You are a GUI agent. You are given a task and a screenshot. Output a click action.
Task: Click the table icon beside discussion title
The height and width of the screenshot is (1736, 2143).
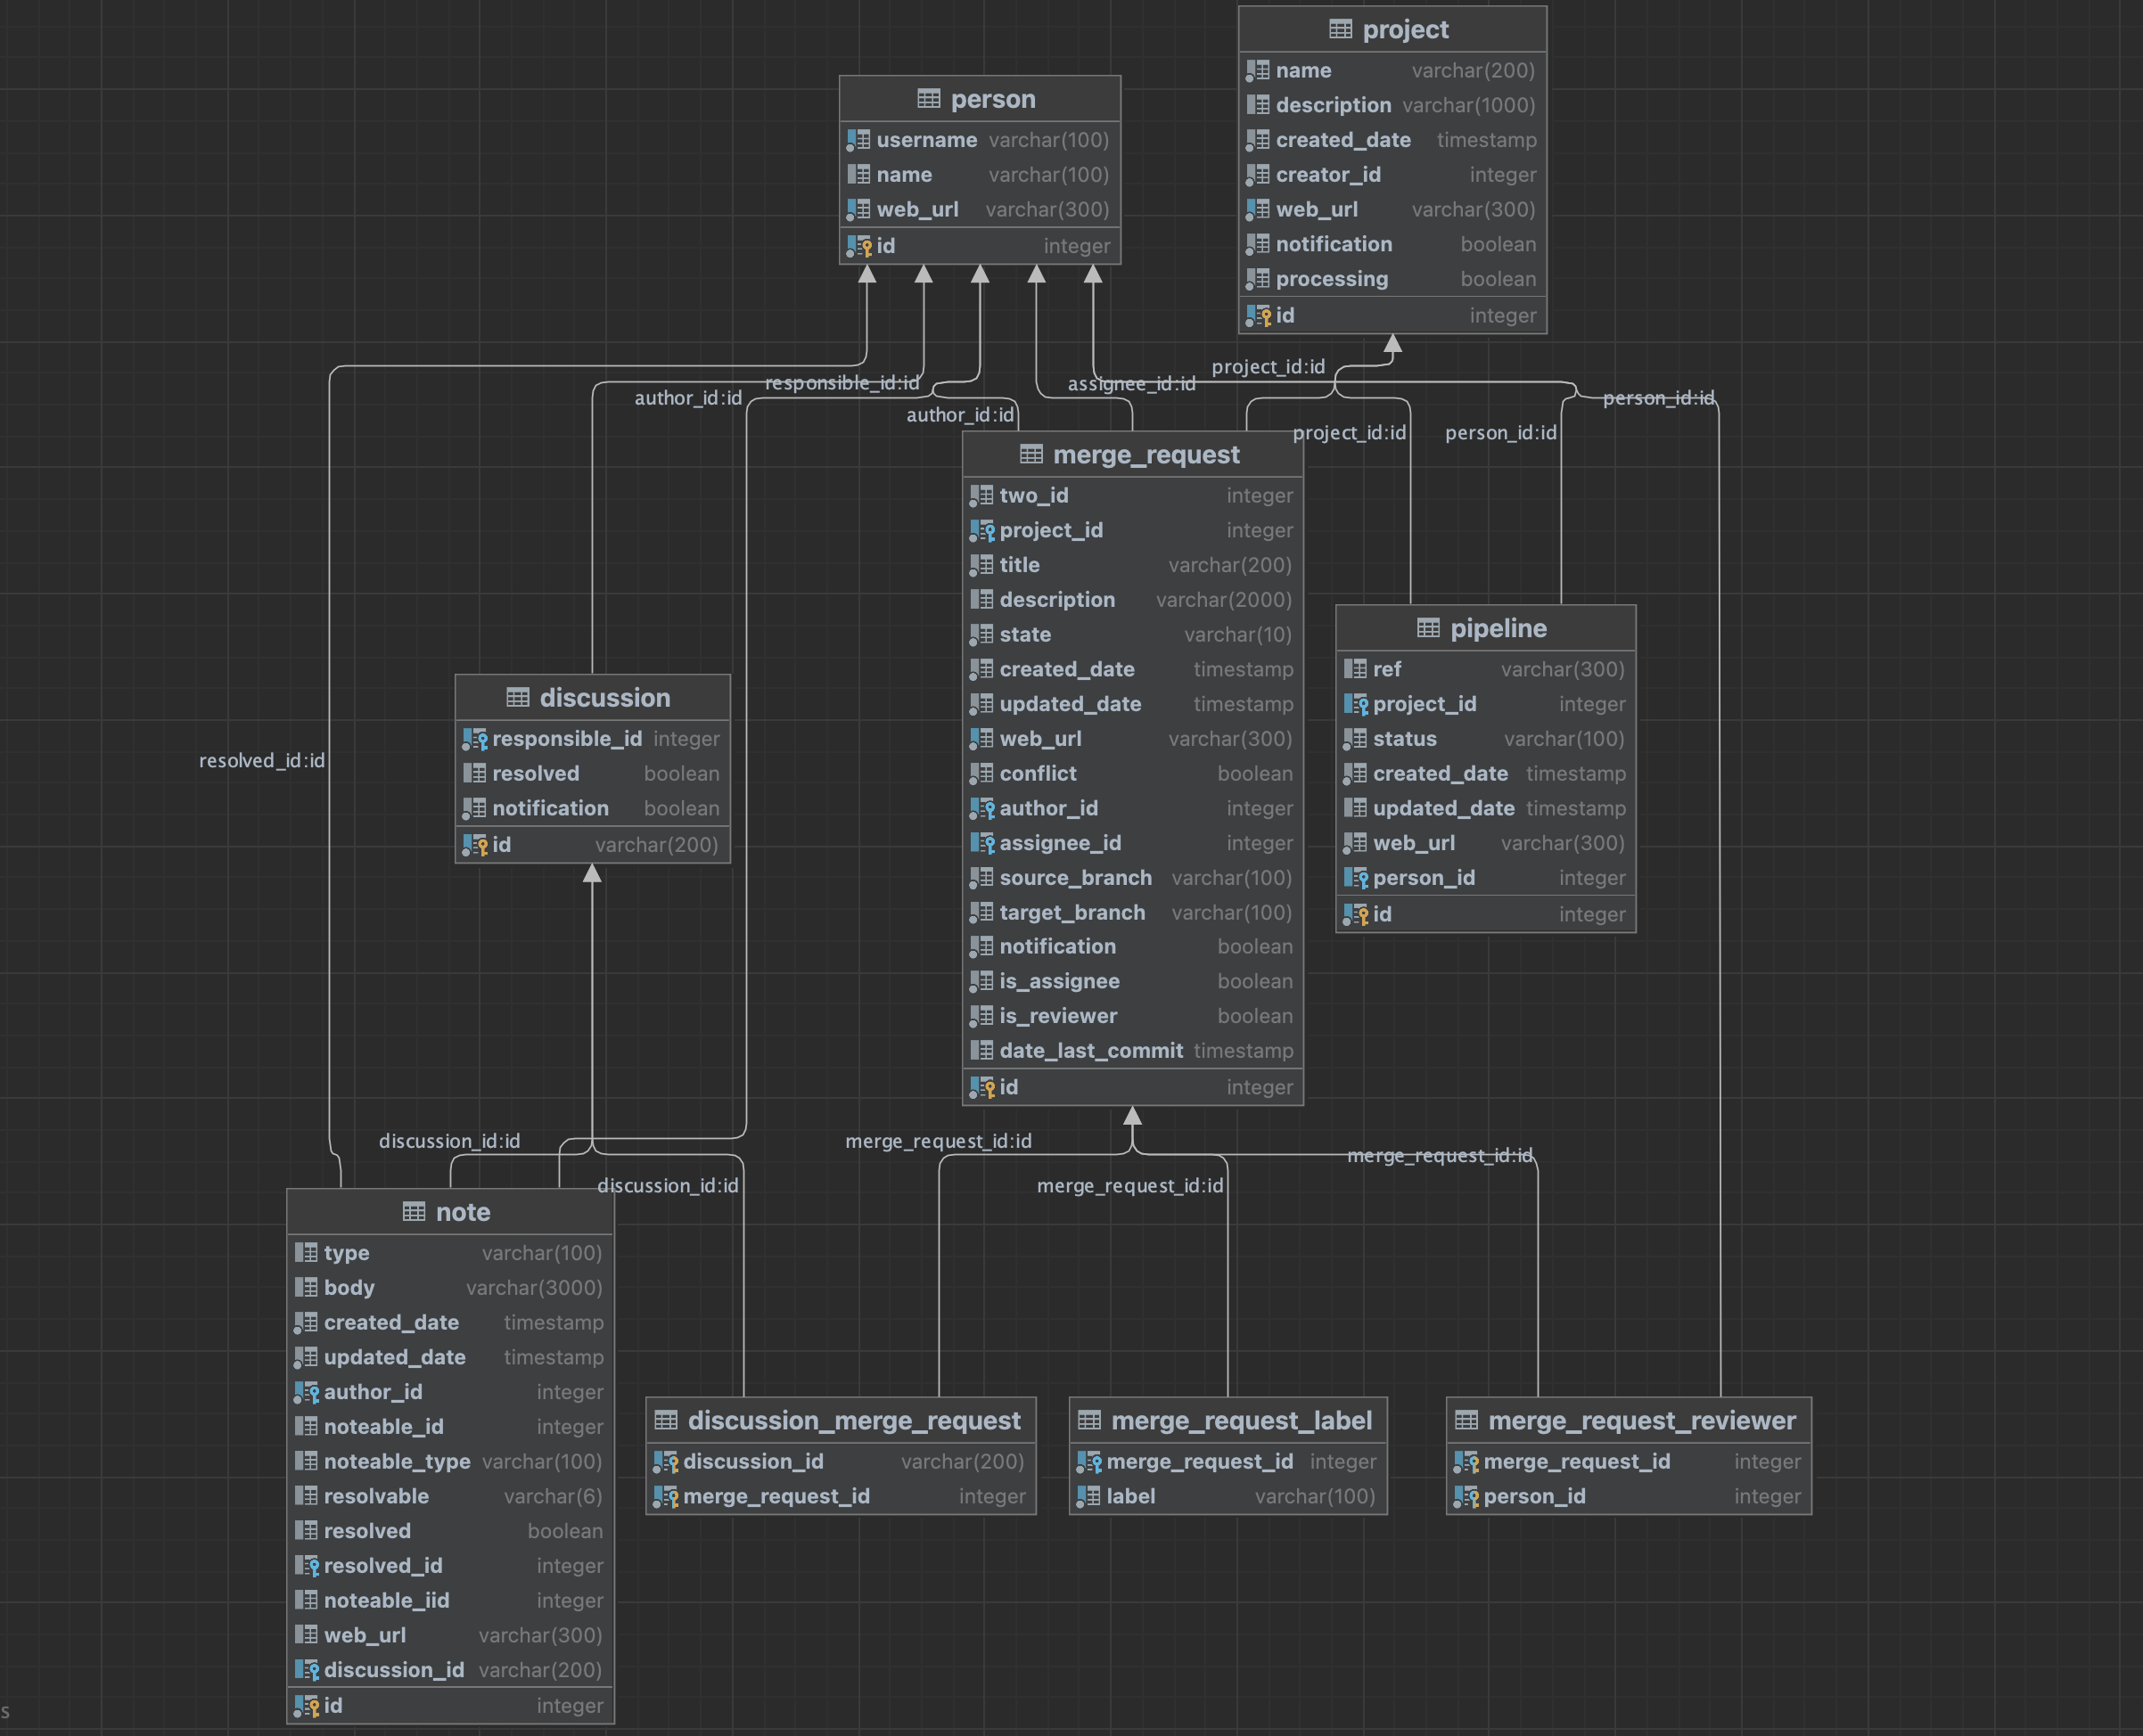(x=518, y=697)
